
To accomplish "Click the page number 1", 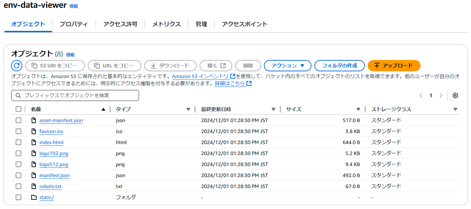I will [x=431, y=95].
